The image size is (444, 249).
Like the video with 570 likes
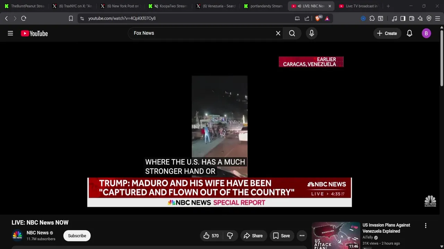point(211,236)
